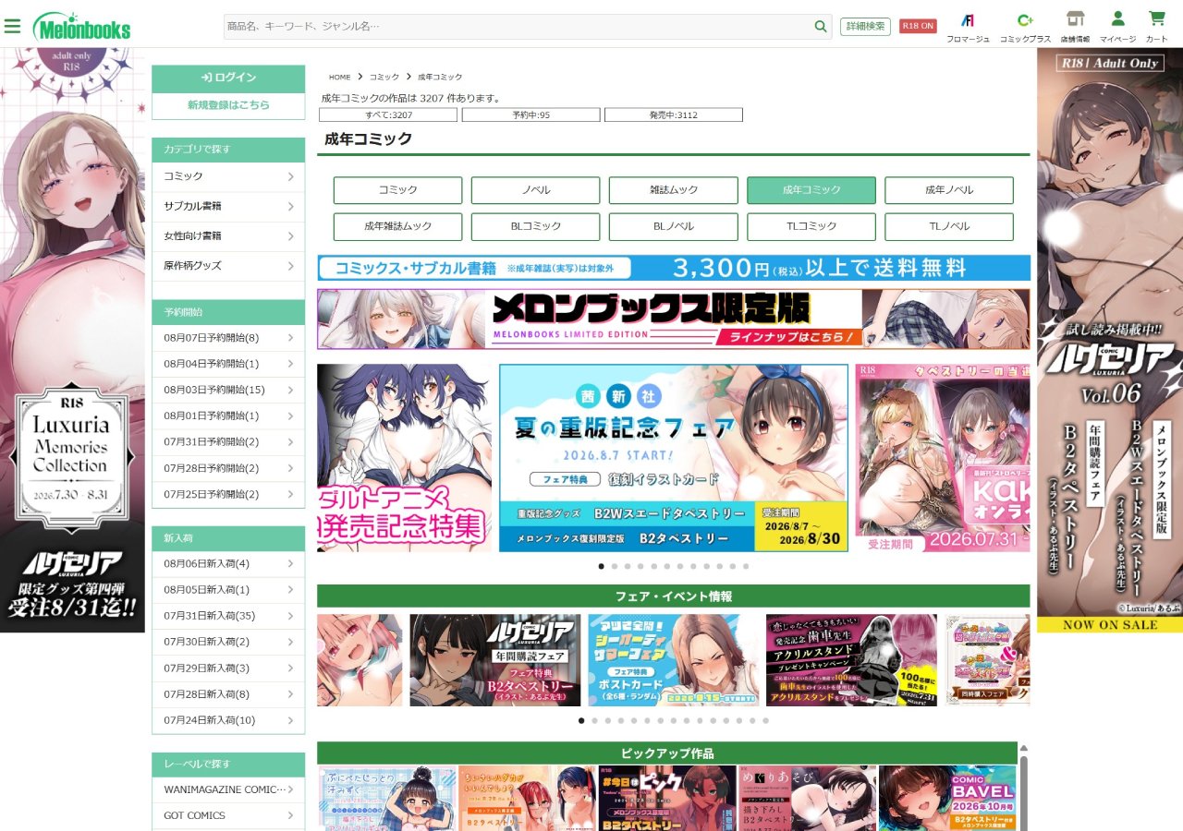
Task: Open the アクリルスタンド プレゼントキャンペーン thumbnail
Action: 851,660
